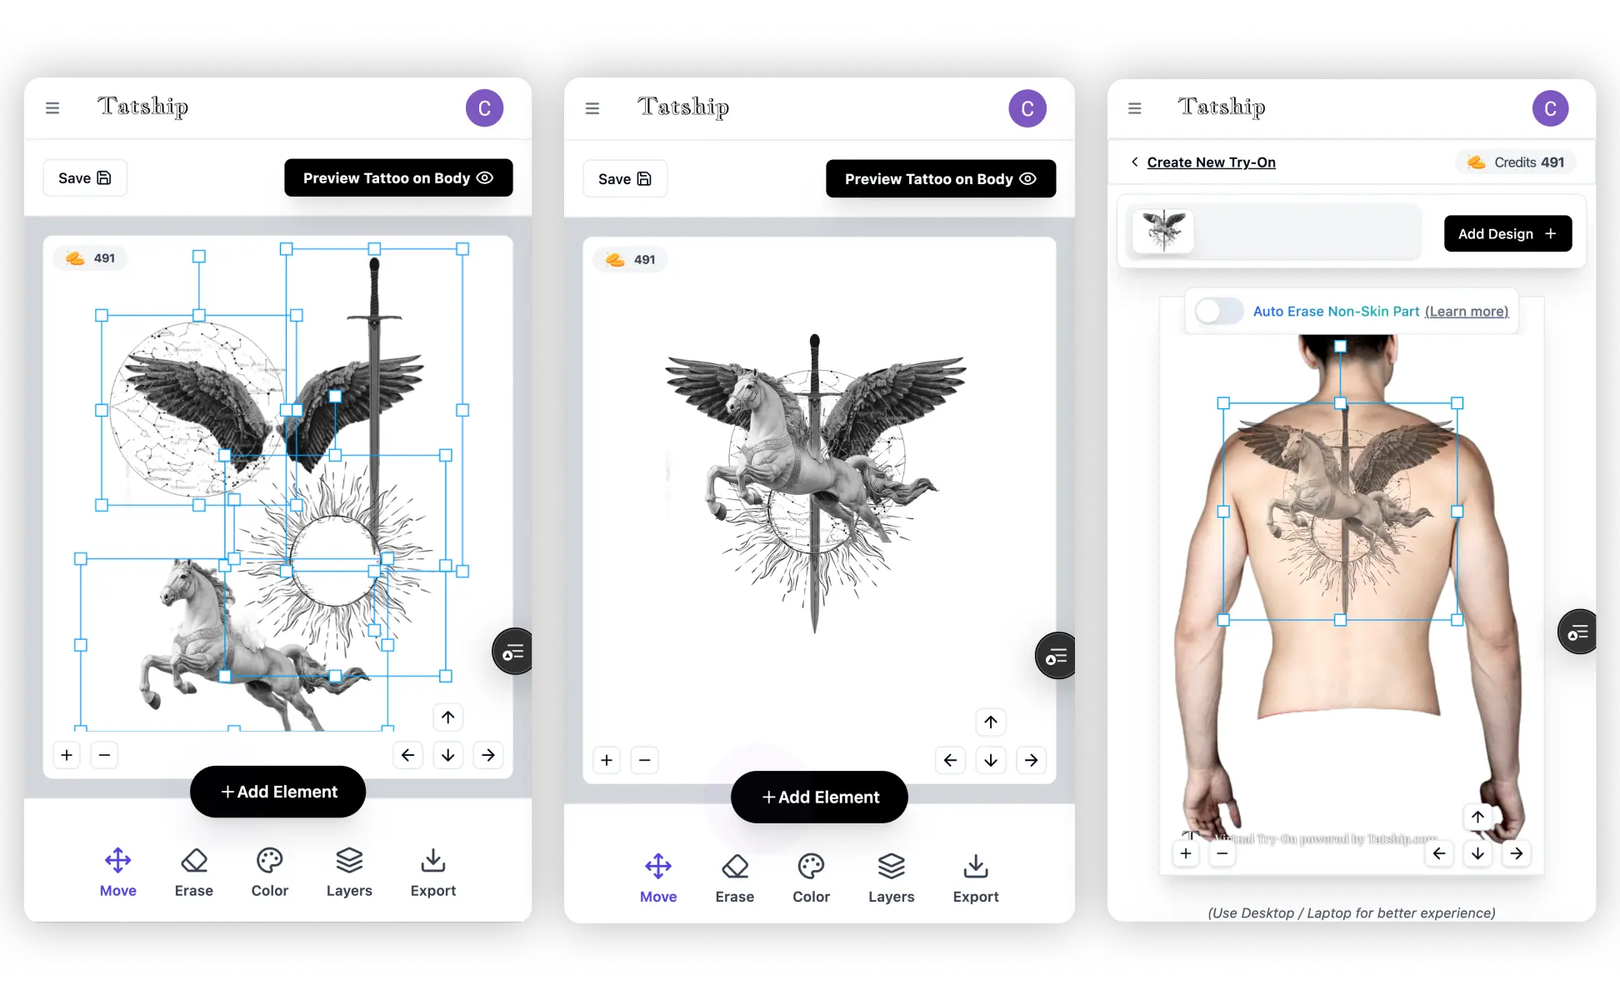The image size is (1620, 1000).
Task: Select the Move tool in left panel
Action: coord(117,874)
